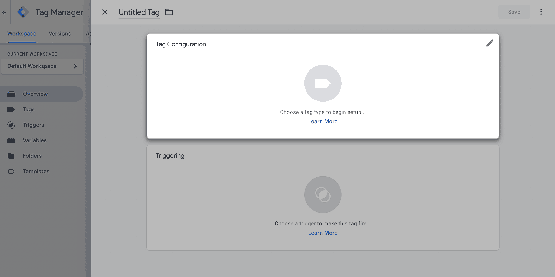555x277 pixels.
Task: Expand the Default Workspace selector
Action: (x=42, y=66)
